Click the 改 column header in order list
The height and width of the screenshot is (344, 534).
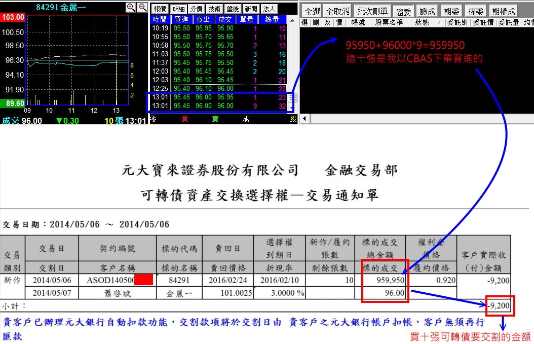click(327, 22)
